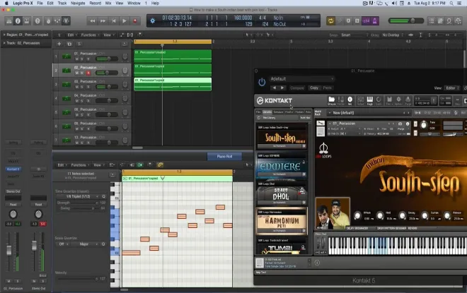Viewport: 467px width, 293px height.
Task: Click the Copy button in plugin header
Action: point(314,88)
